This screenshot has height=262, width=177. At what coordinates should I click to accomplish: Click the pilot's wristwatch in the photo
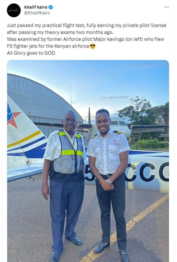[109, 182]
